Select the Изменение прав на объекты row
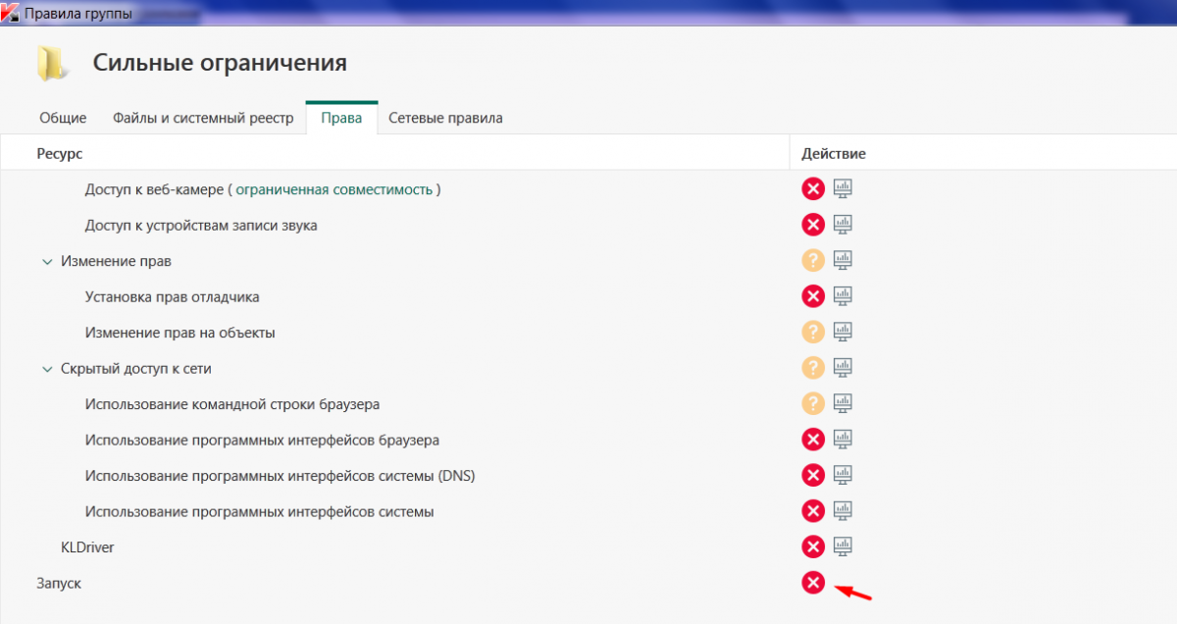1177x624 pixels. click(x=588, y=332)
